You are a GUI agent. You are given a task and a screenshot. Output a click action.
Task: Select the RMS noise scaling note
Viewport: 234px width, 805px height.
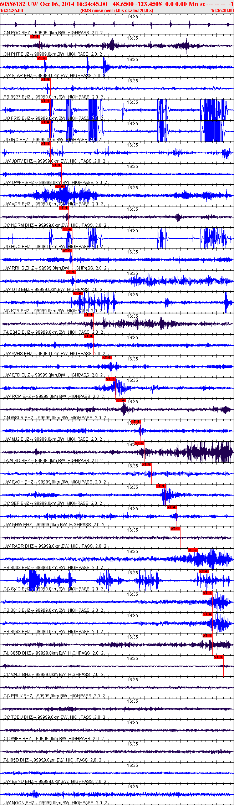[117, 11]
